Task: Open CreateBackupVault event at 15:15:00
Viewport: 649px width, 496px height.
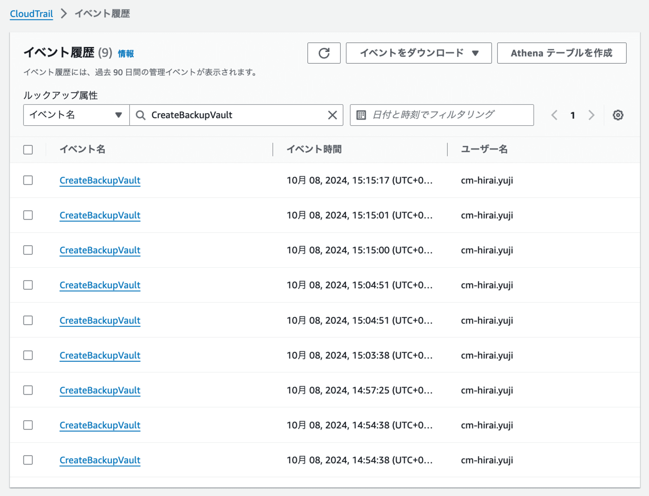Action: 100,250
